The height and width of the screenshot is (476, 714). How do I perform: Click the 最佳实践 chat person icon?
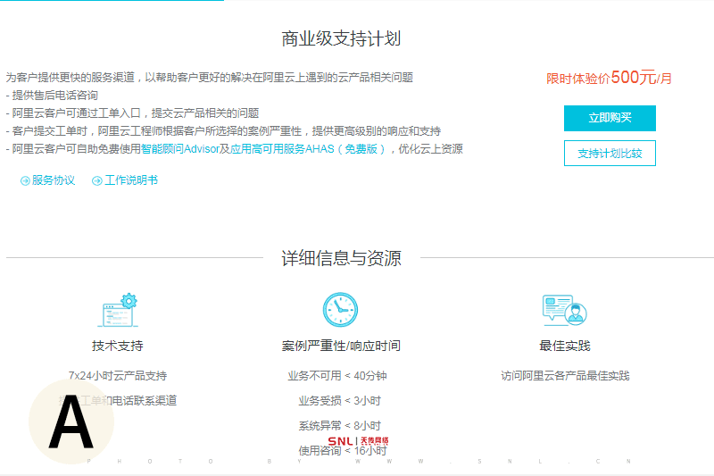click(x=565, y=310)
